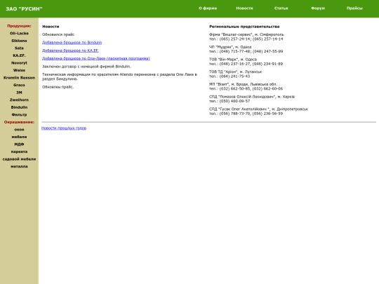Click the 'Продукция:' sidebar heading
Viewport: 379px width, 284px height.
[19, 26]
